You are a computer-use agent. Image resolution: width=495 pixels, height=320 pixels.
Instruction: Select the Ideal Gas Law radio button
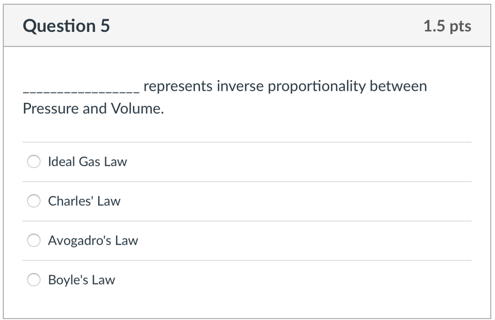[34, 162]
